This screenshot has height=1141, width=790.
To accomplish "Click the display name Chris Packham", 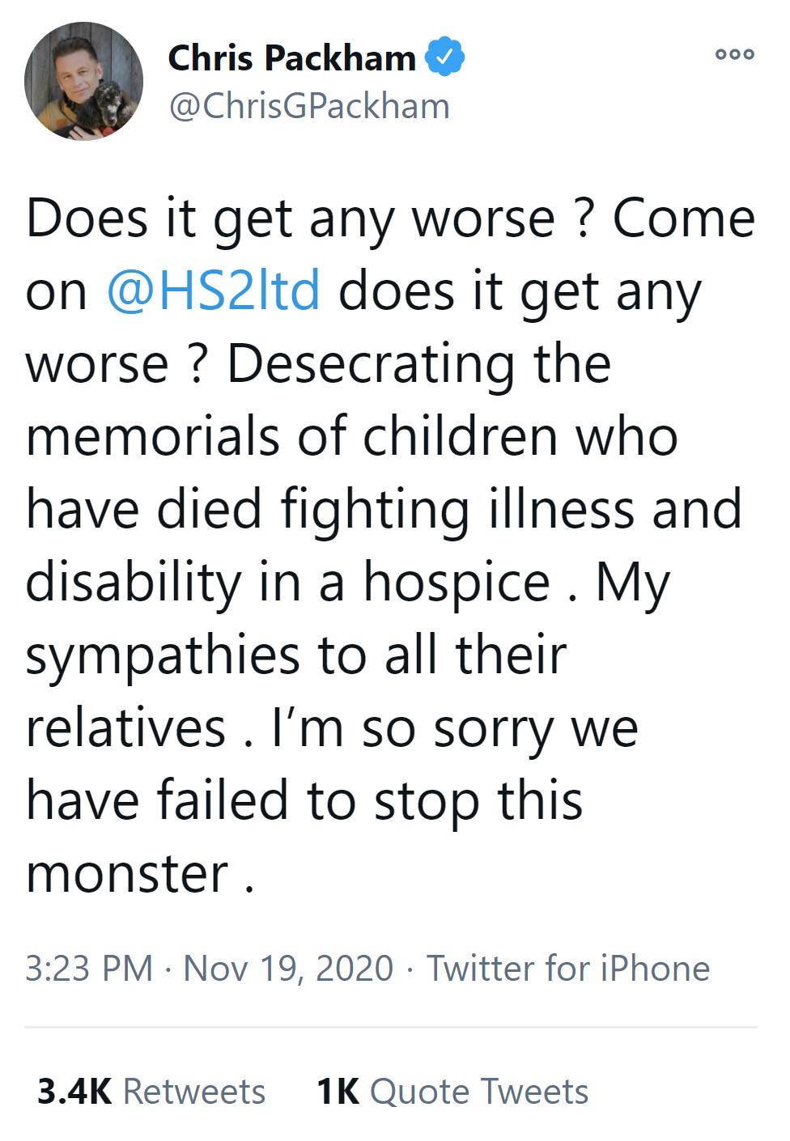I will tap(291, 58).
